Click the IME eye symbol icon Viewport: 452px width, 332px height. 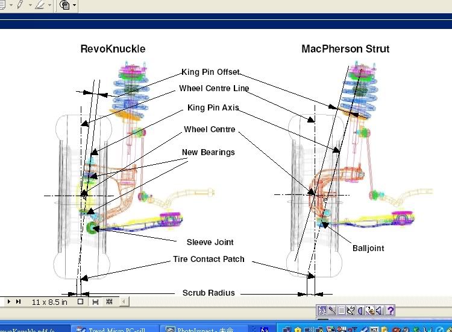point(369,311)
